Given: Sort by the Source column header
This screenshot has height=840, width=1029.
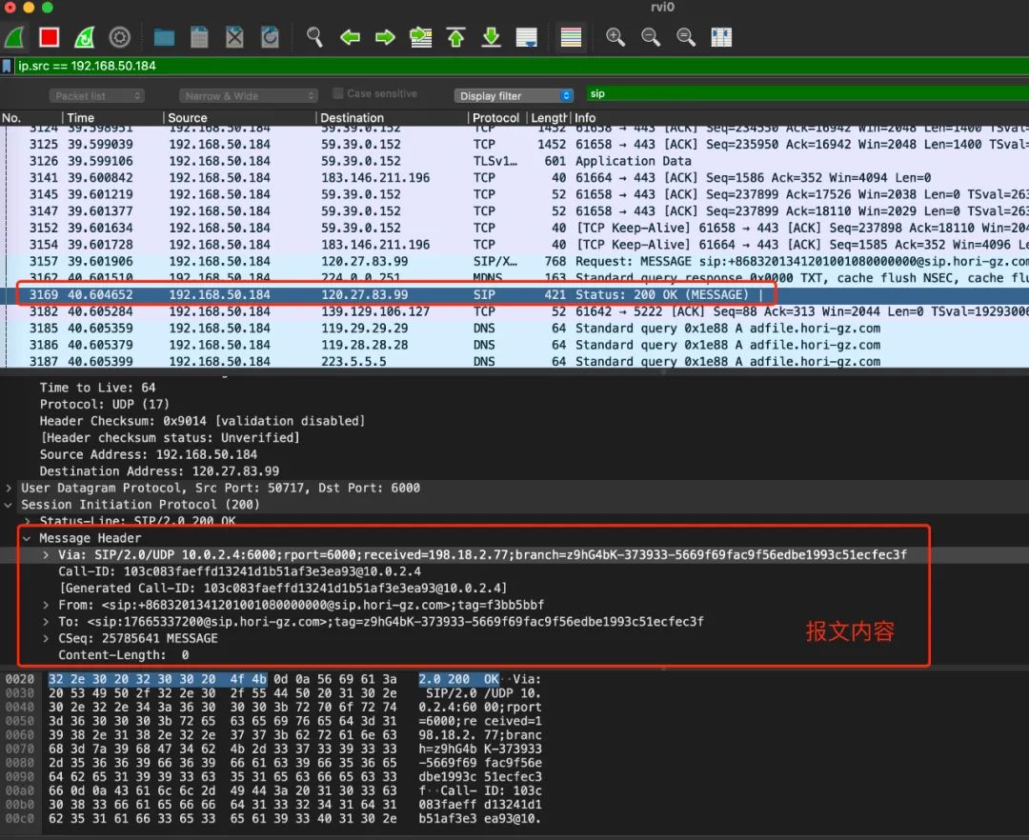Looking at the screenshot, I should pos(239,118).
